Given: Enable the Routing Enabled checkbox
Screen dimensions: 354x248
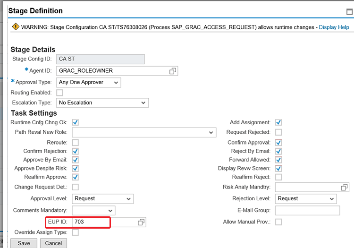Looking at the screenshot, I should (59, 93).
